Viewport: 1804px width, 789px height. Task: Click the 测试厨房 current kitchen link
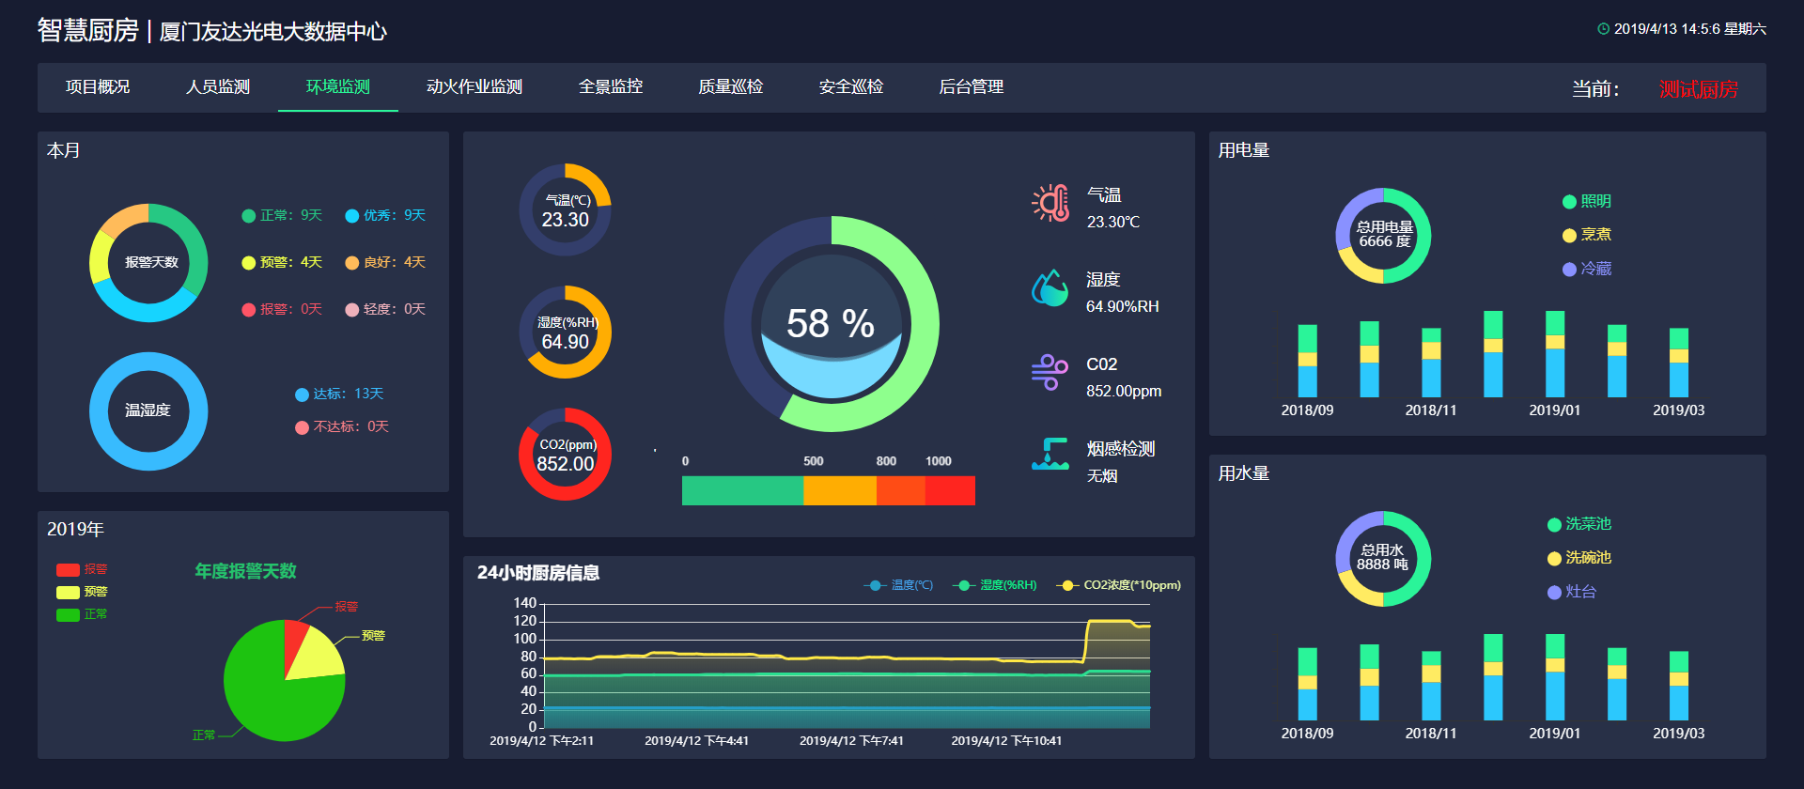coord(1698,89)
